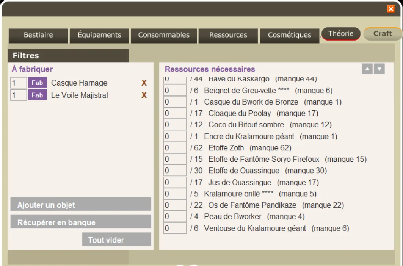
Task: Click Etoffe de Fantôme Soryo Firefoux name
Action: pyautogui.click(x=264, y=159)
